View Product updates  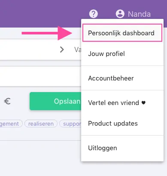[122, 124]
